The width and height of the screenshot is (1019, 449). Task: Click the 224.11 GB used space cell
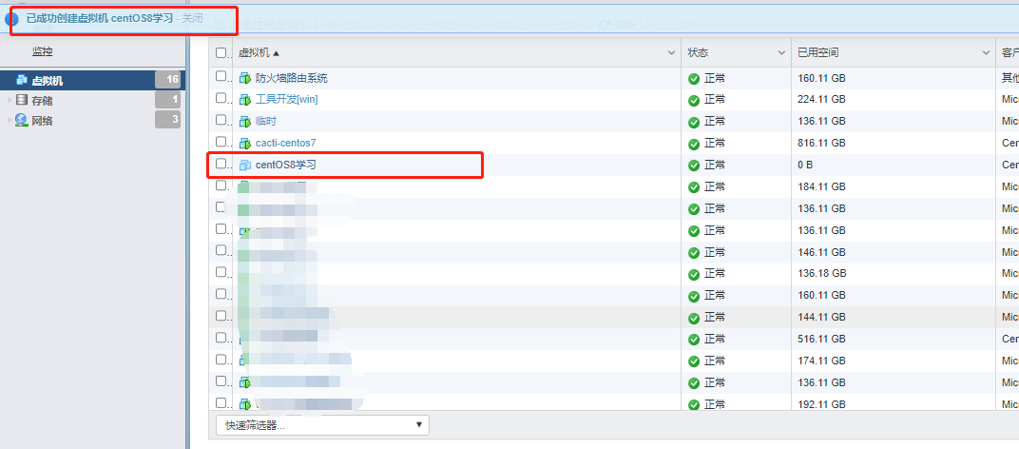[821, 100]
